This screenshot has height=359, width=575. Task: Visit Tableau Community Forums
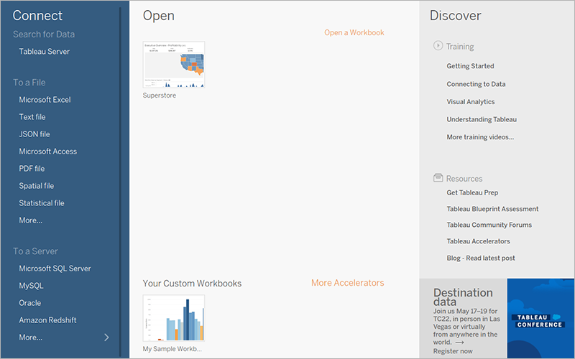pyautogui.click(x=489, y=225)
